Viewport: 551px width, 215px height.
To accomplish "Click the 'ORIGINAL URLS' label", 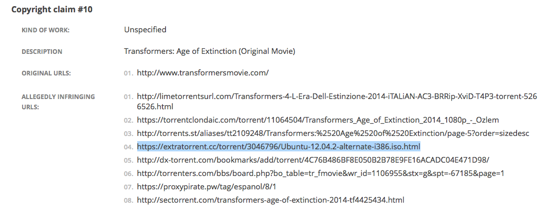I will (x=46, y=73).
